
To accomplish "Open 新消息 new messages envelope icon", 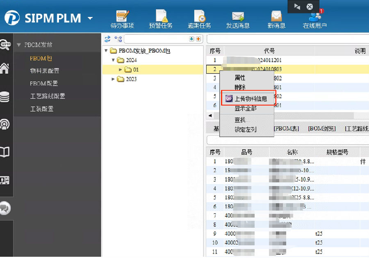I will coord(276,17).
